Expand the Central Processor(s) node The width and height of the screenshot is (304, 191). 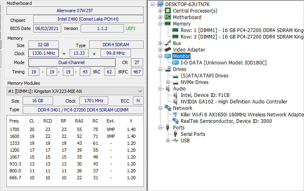click(x=160, y=11)
